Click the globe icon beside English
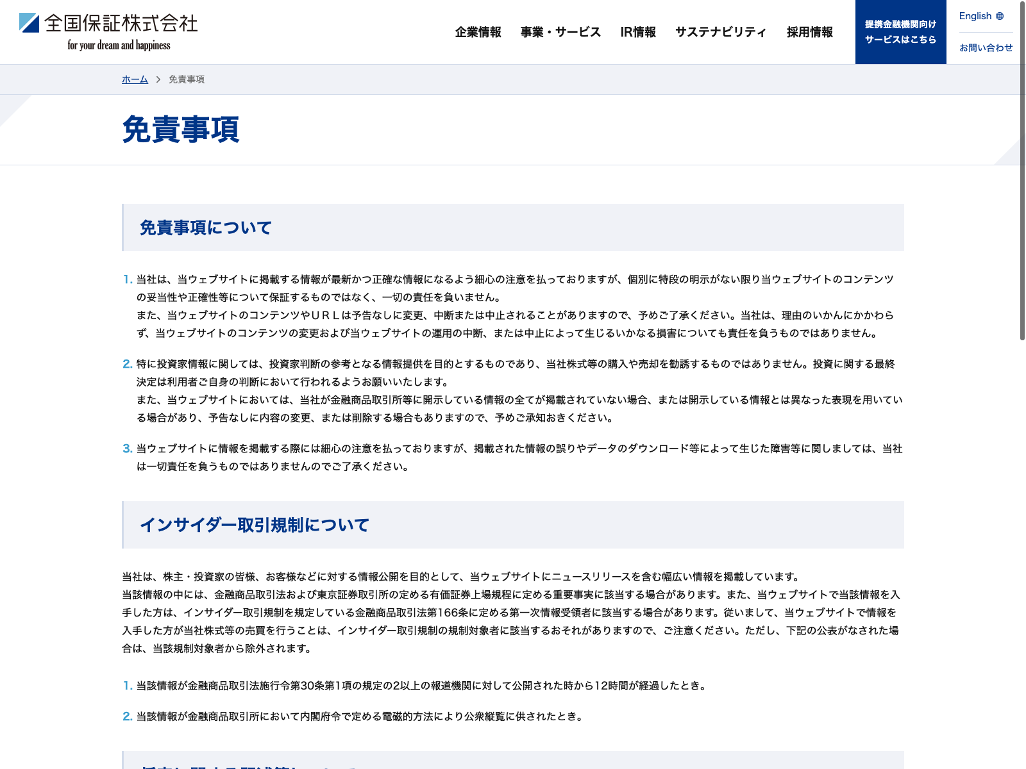The height and width of the screenshot is (769, 1026). pos(1000,16)
